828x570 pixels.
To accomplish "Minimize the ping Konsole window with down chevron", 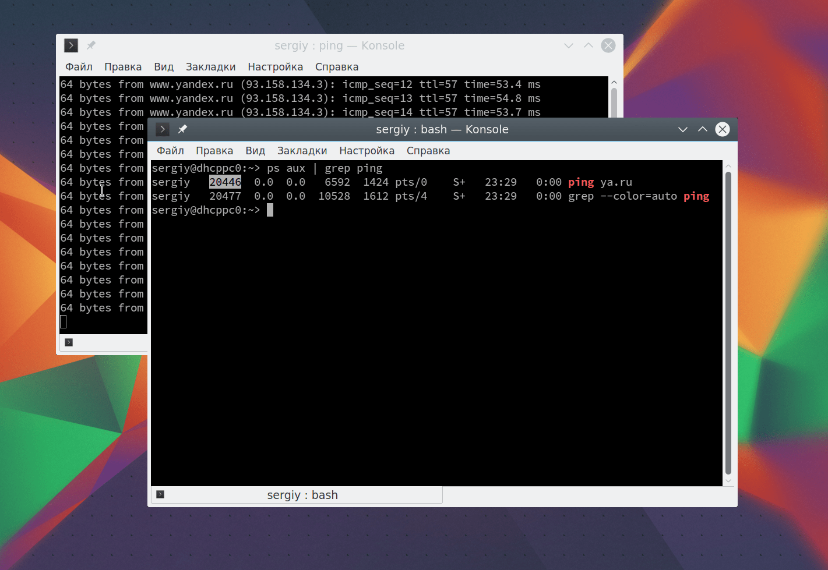I will tap(569, 45).
